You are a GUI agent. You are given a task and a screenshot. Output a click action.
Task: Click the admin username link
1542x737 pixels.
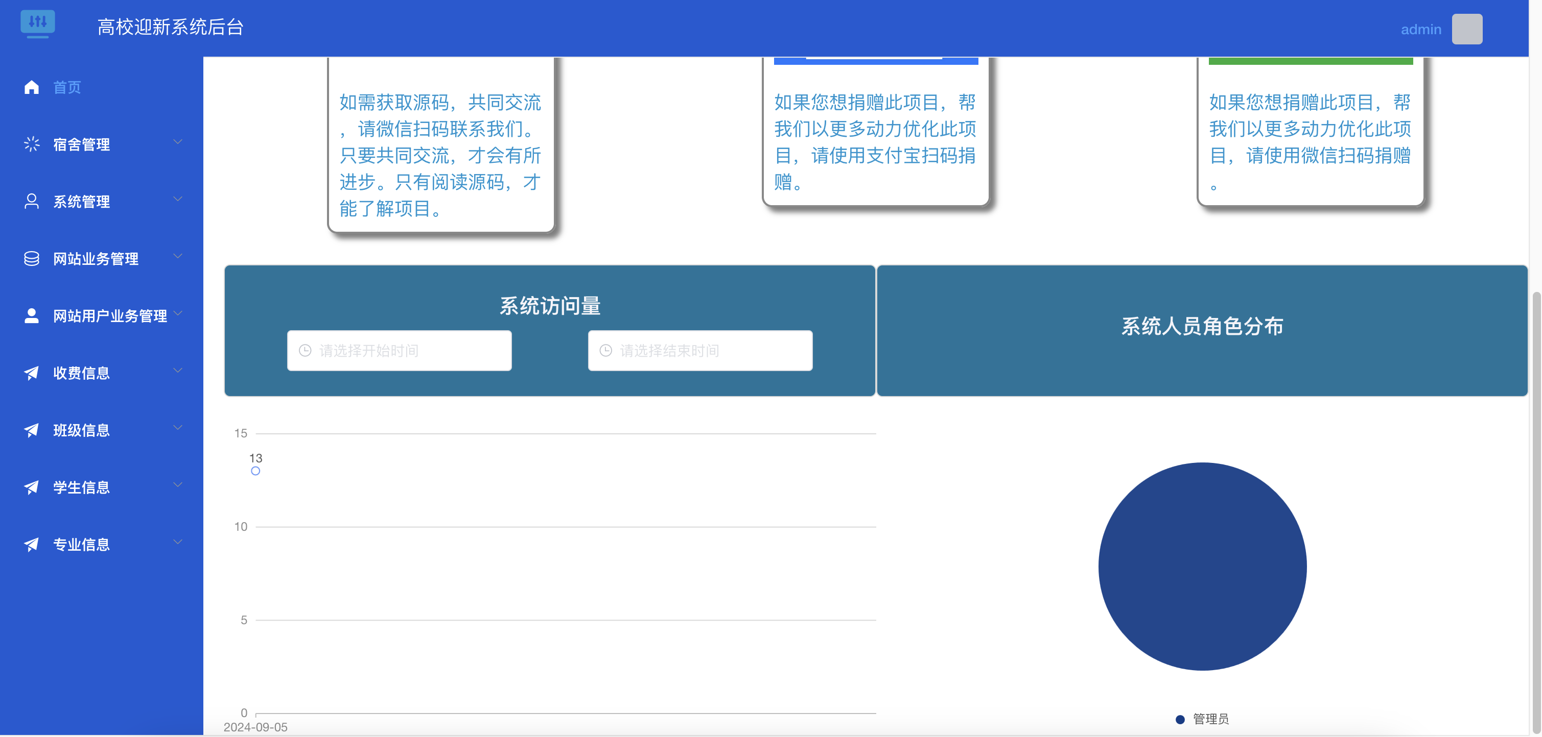(x=1420, y=29)
